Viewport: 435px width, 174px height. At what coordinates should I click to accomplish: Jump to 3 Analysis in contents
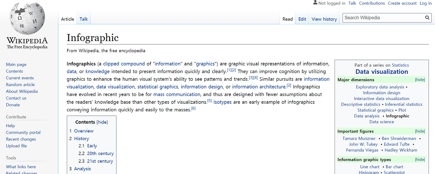click(80, 169)
